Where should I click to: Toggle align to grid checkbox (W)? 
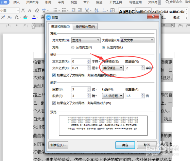(54, 103)
